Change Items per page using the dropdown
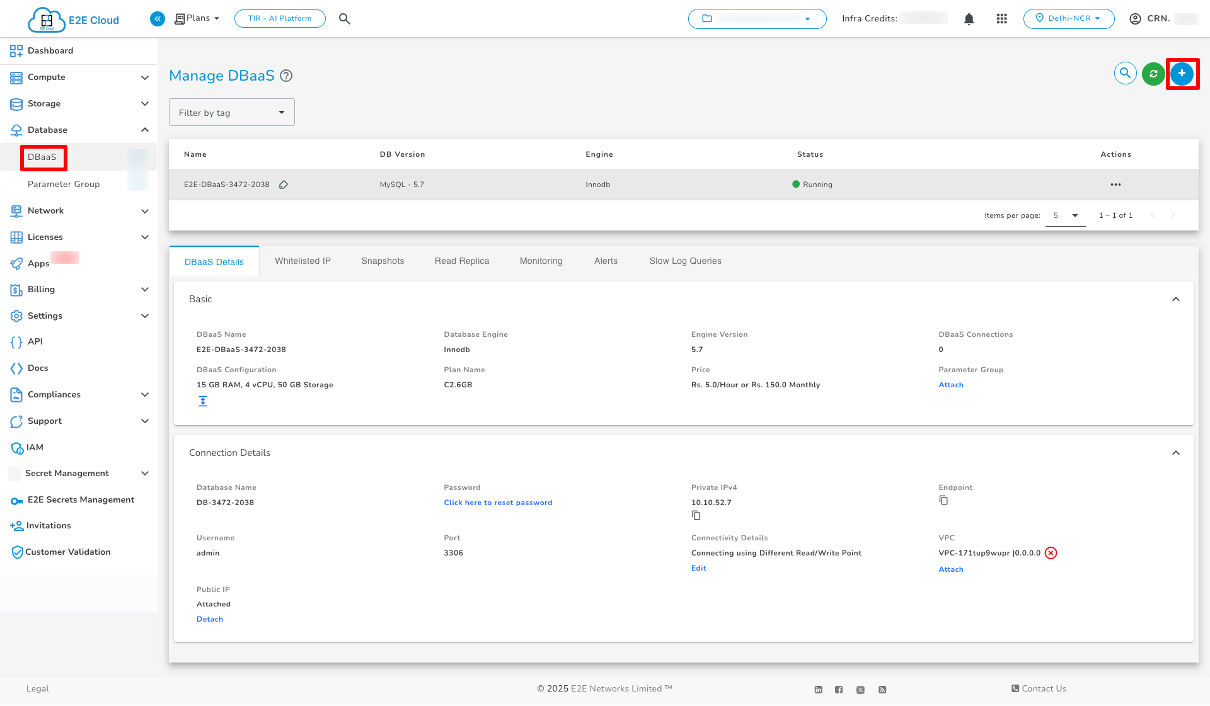Screen dimensions: 1210x706 tap(1065, 215)
